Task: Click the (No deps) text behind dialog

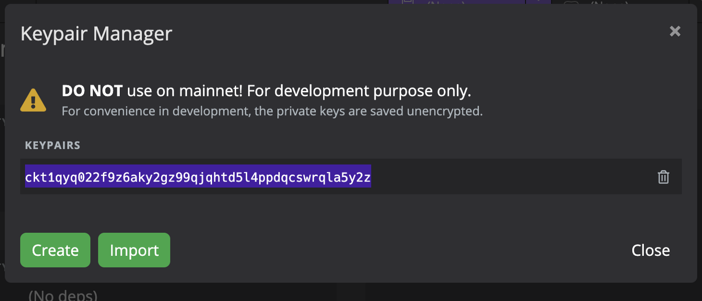Action: click(63, 295)
